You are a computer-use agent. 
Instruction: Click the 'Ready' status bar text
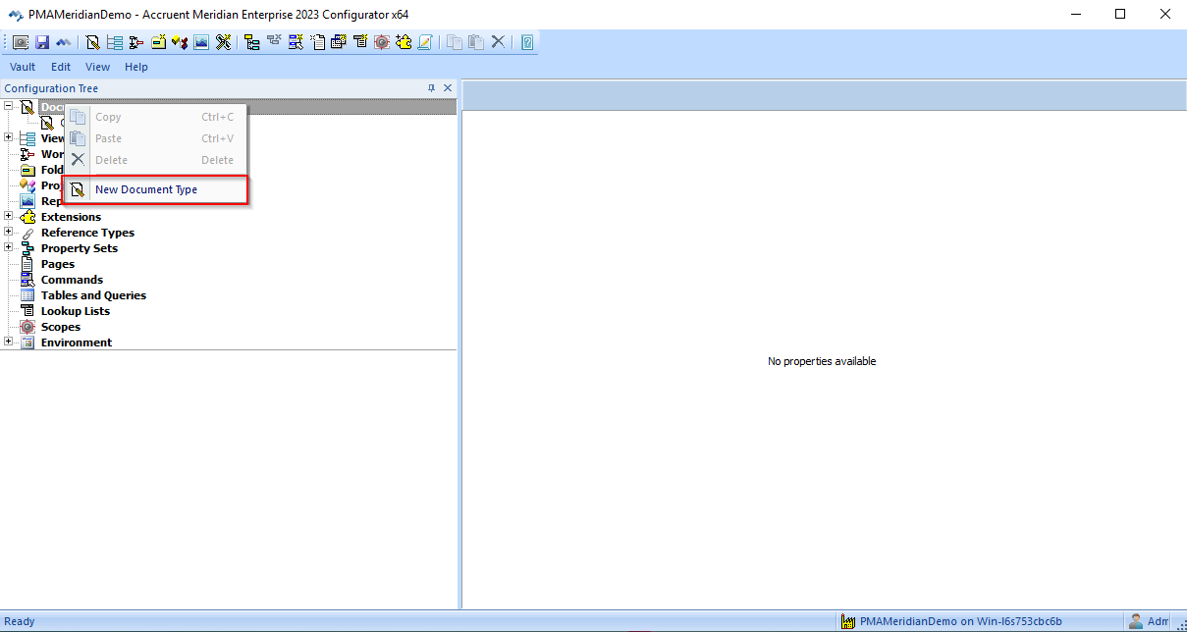point(20,621)
